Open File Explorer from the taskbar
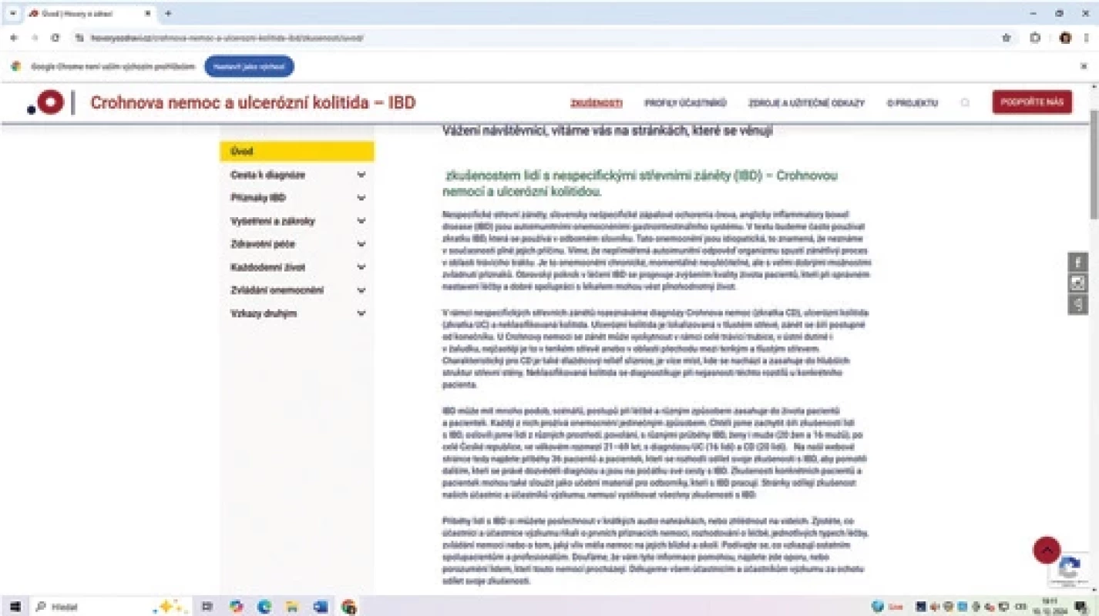The height and width of the screenshot is (616, 1099). 293,606
